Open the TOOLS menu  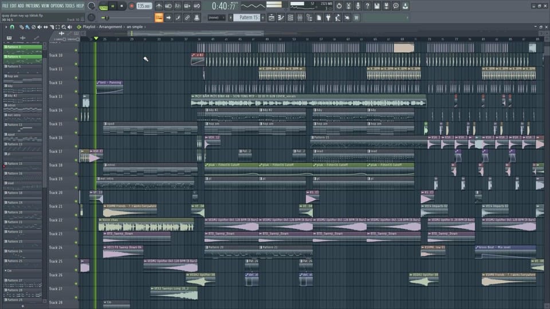pyautogui.click(x=70, y=6)
